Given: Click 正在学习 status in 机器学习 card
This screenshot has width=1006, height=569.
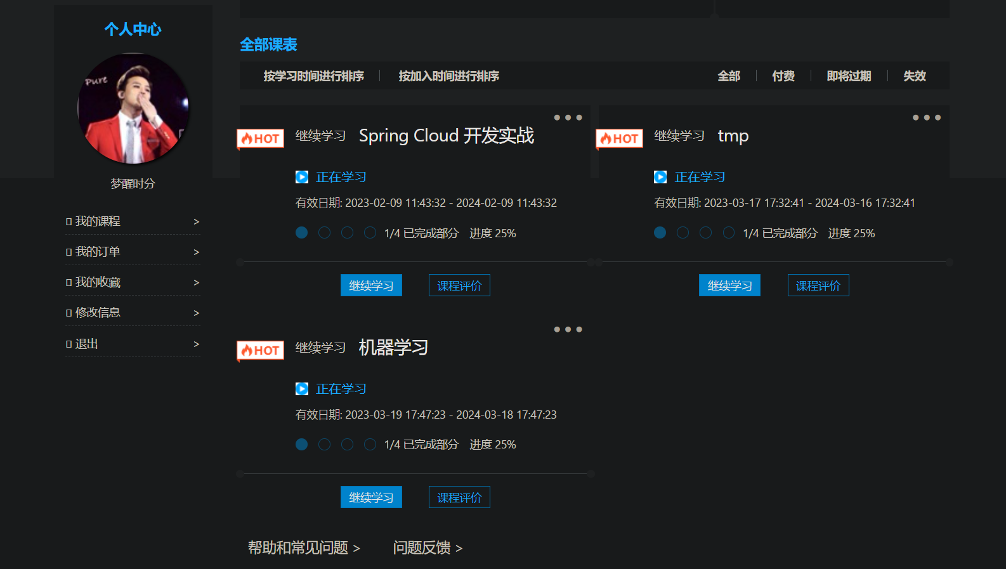Looking at the screenshot, I should point(341,389).
